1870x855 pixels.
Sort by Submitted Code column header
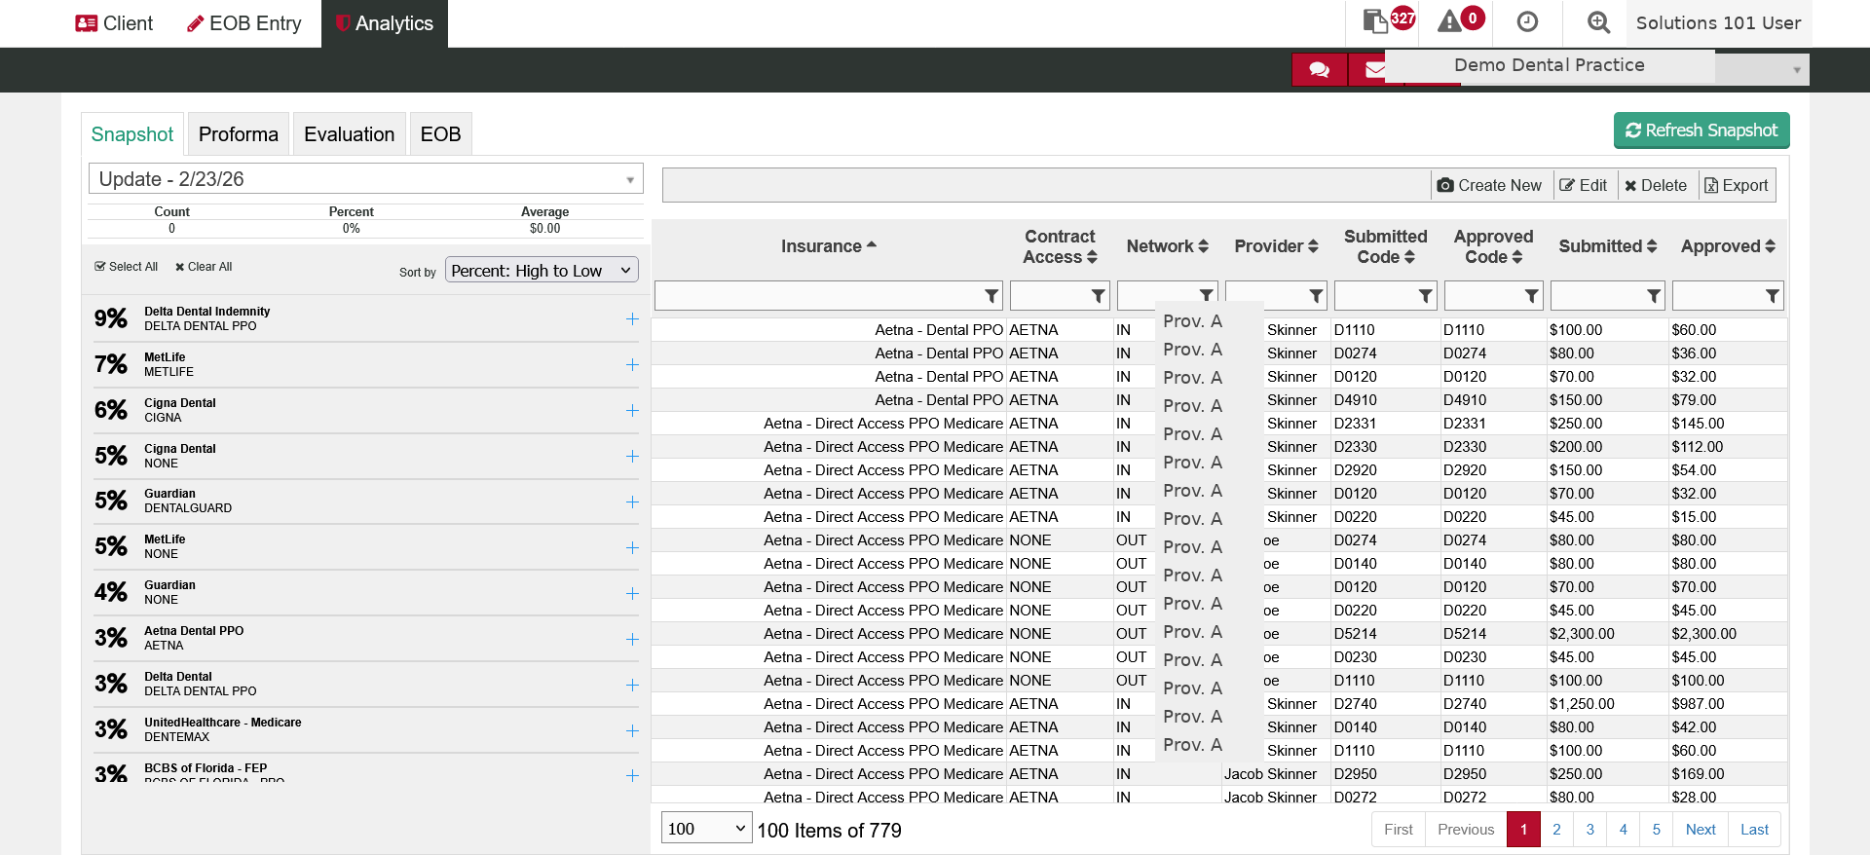click(1385, 246)
